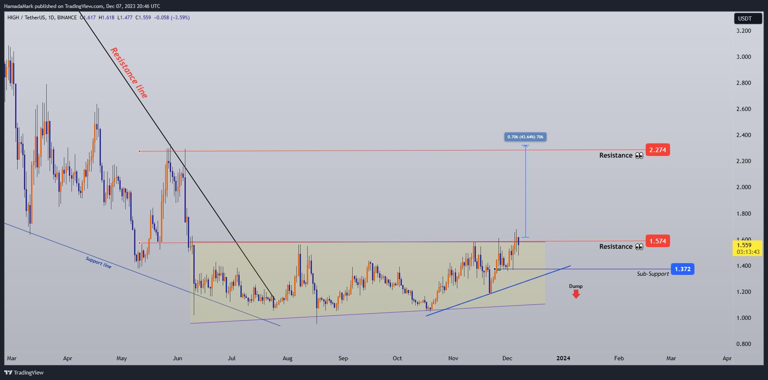Click the C1.559 close value in header
The image size is (768, 380).
(143, 18)
